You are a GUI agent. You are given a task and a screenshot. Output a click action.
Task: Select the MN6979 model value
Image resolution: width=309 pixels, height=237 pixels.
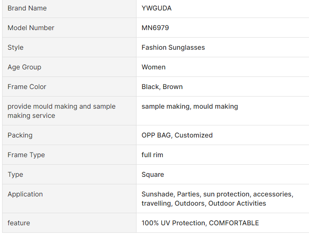tap(155, 28)
